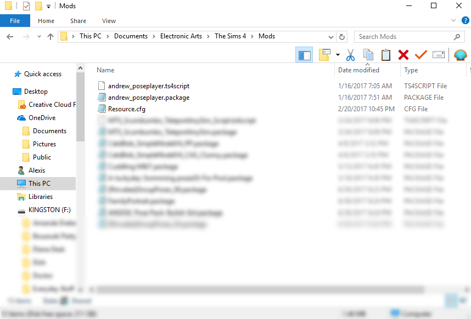Screen dimensions: 471x319
Task: Go back with the left arrow
Action: [x=10, y=37]
